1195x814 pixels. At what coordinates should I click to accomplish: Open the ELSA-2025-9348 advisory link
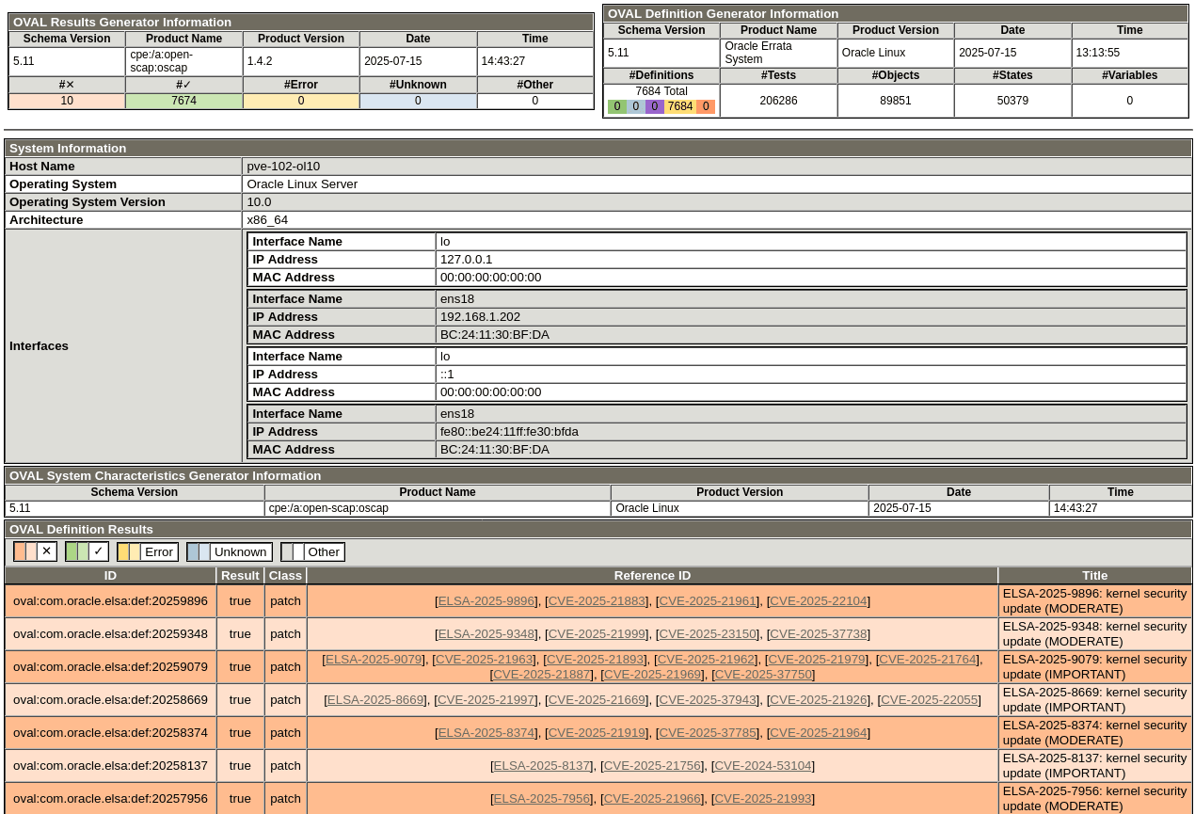click(x=486, y=634)
